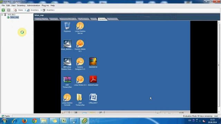Image resolution: width=221 pixels, height=124 pixels.
Task: Open the network computers taskbar icon
Action: point(74,121)
